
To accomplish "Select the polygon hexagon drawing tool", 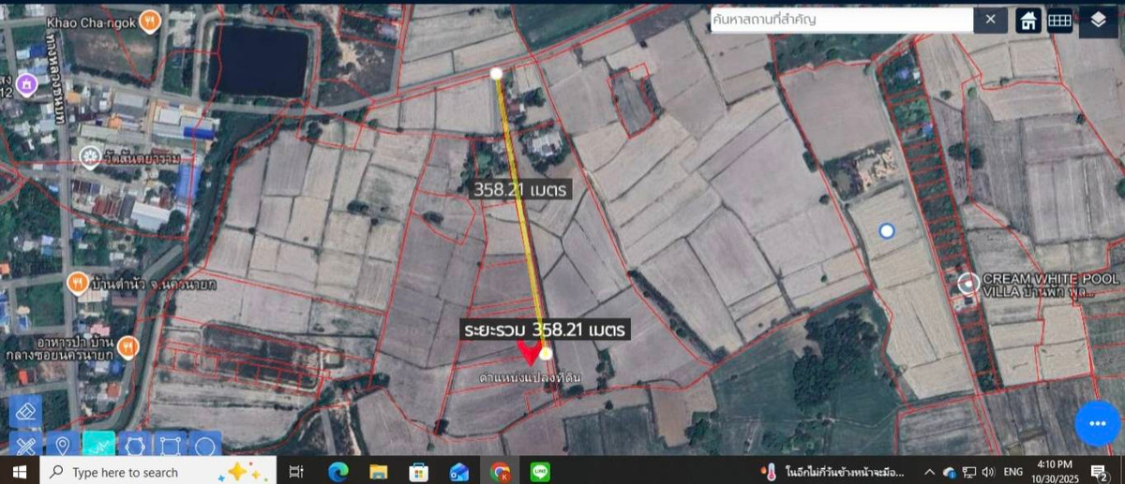I will (134, 446).
